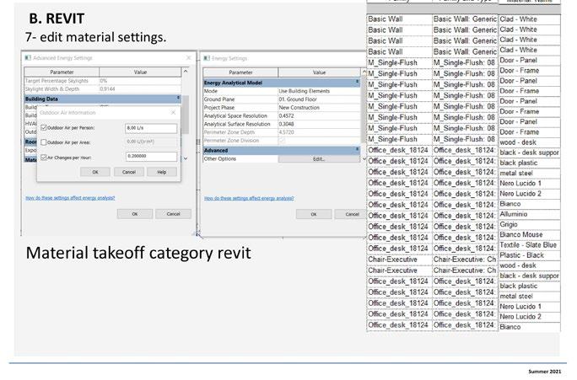Click the Air Changes per Hour value field
Screen dimensions: 577x380
[x=151, y=156]
